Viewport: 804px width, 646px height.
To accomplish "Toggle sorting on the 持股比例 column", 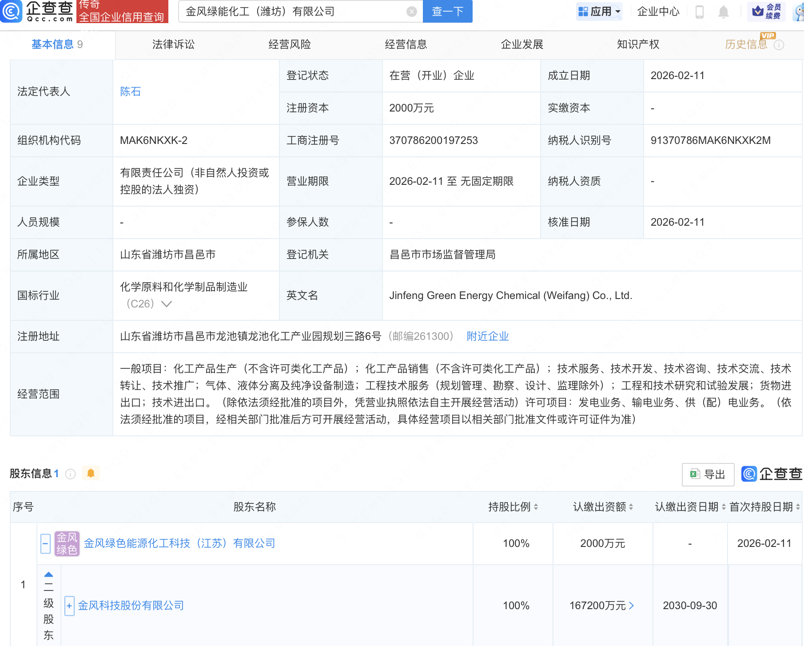I will click(537, 506).
